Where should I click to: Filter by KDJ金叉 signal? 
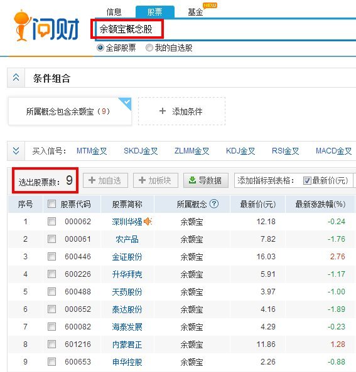pyautogui.click(x=240, y=151)
